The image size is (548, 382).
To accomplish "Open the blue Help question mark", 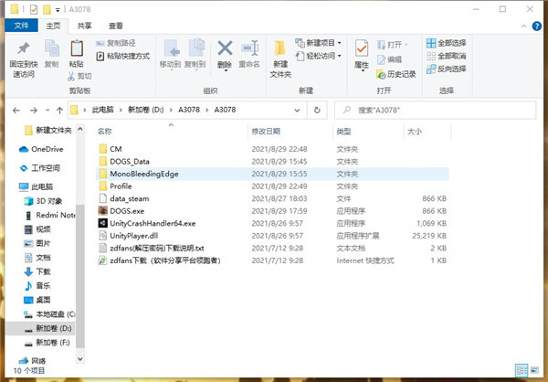I will coord(537,26).
